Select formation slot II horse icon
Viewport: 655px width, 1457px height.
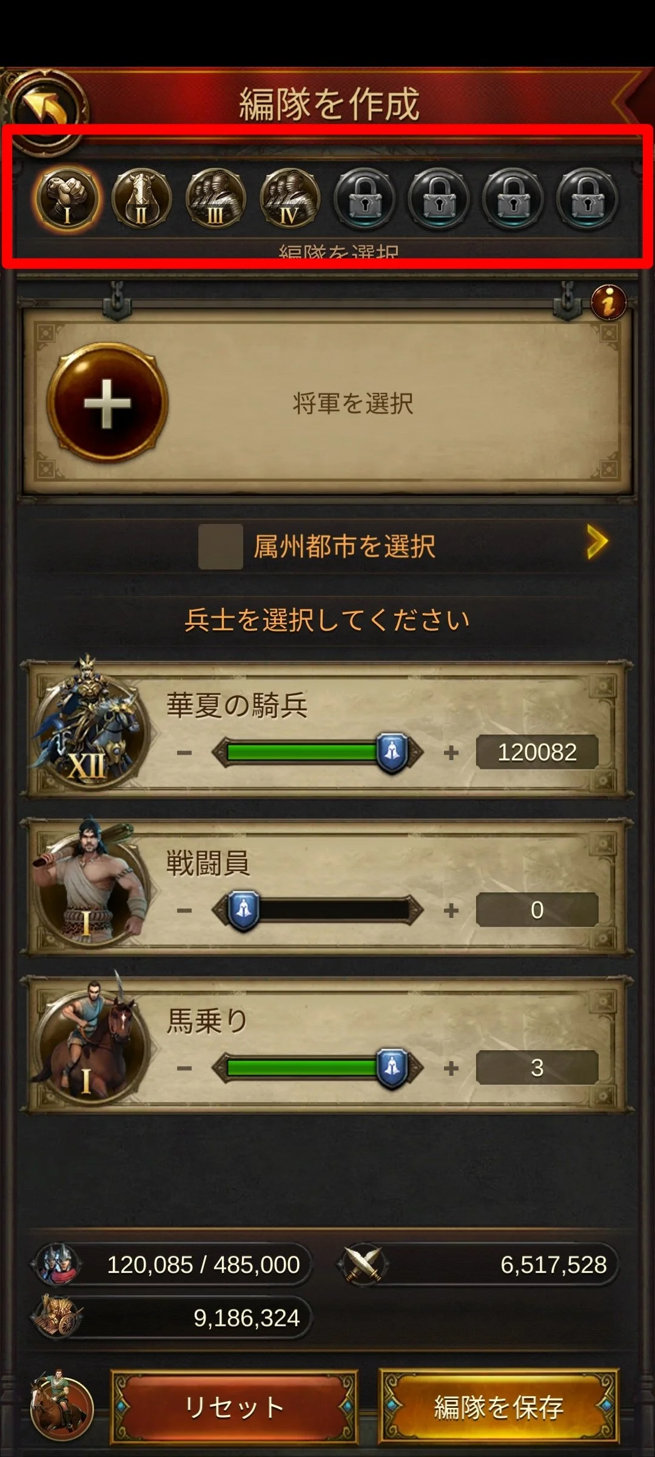coord(141,198)
